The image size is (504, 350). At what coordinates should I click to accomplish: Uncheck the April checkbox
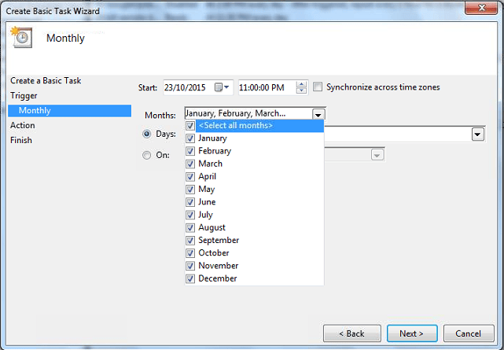pos(190,176)
